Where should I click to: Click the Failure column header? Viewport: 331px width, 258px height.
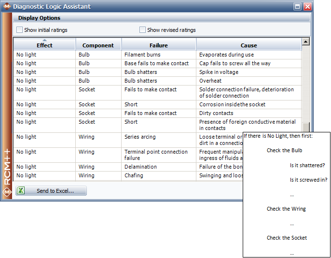pos(158,45)
